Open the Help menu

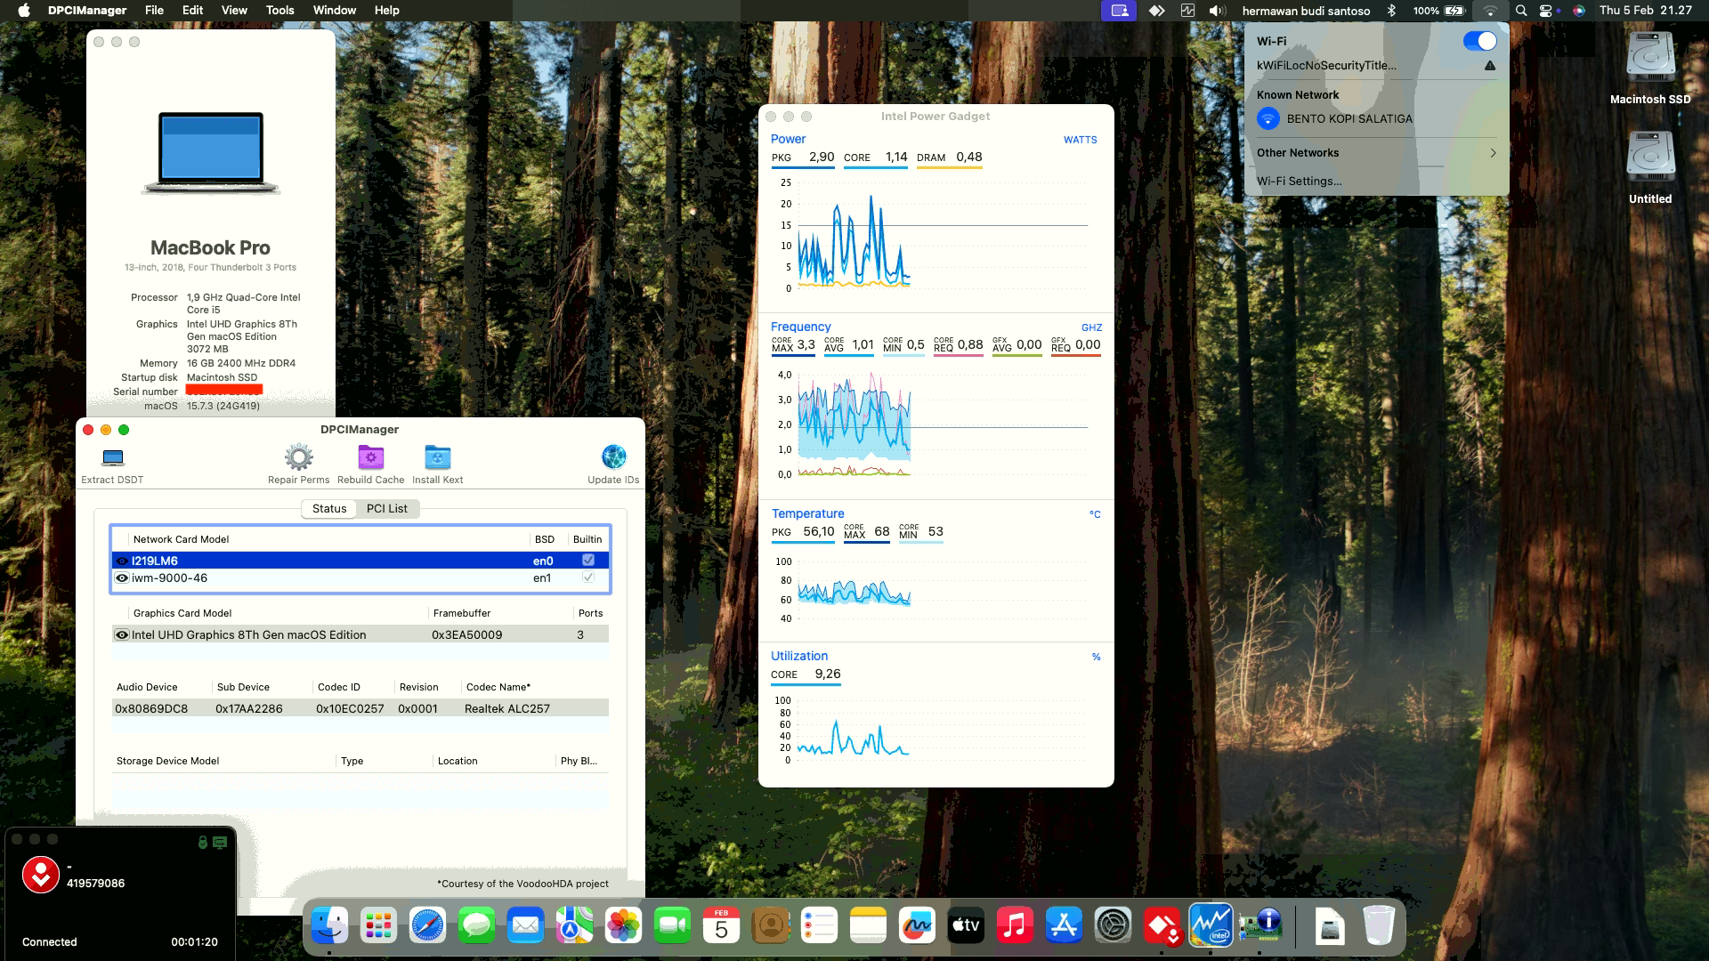(x=386, y=11)
